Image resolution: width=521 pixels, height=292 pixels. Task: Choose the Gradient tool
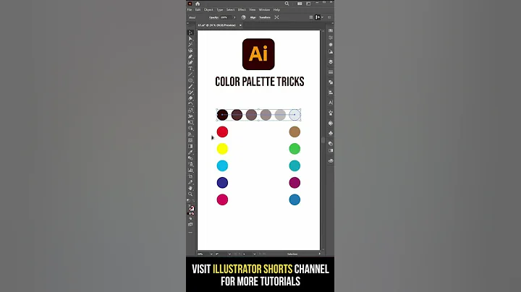(190, 146)
